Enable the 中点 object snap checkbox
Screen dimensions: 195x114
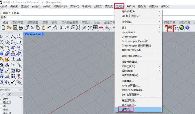click(x=1, y=110)
